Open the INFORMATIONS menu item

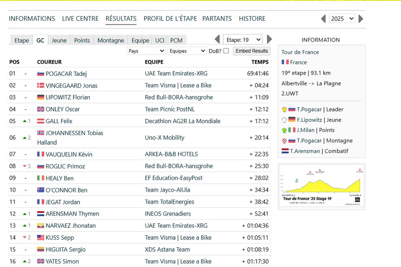(x=32, y=19)
